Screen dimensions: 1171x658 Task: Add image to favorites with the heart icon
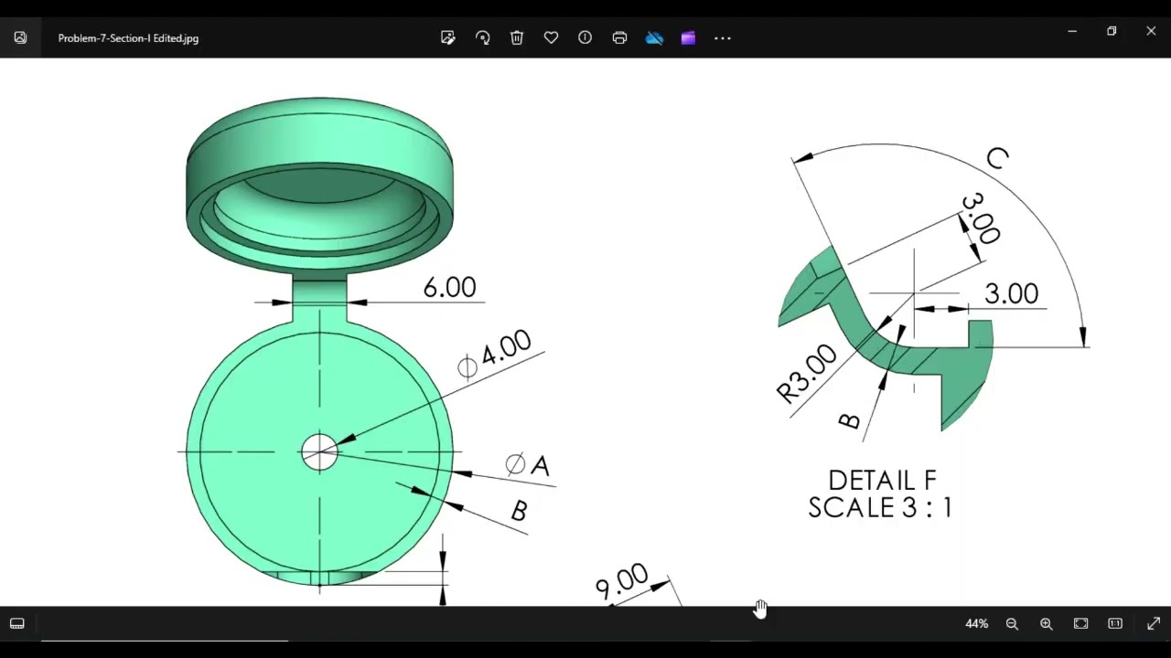tap(551, 37)
